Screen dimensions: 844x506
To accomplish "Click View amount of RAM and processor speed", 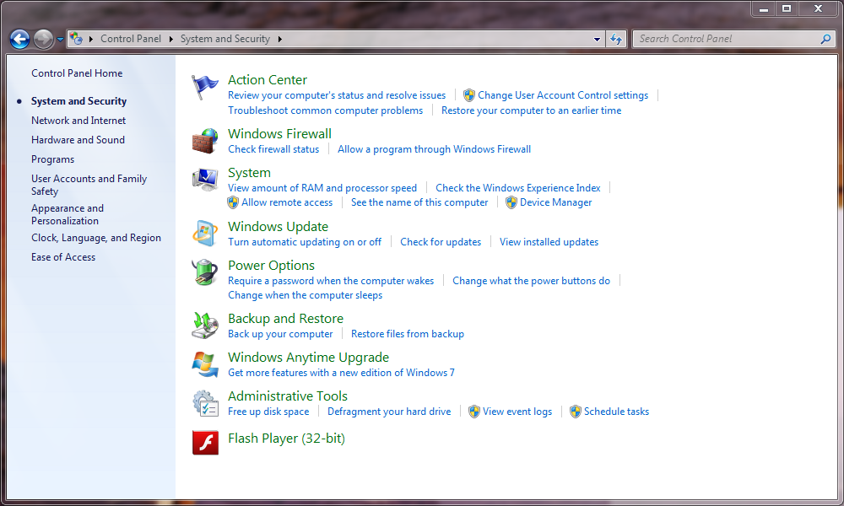I will (322, 188).
